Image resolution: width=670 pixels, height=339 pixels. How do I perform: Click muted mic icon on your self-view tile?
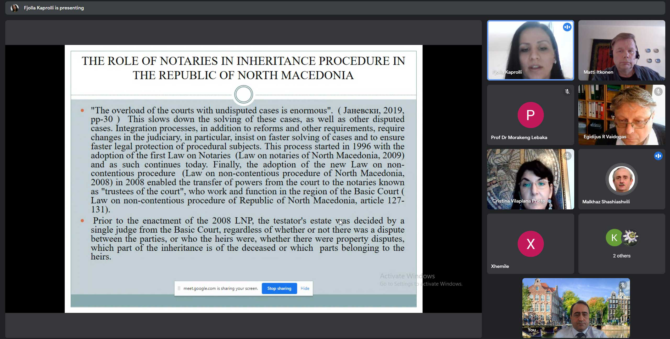[623, 285]
